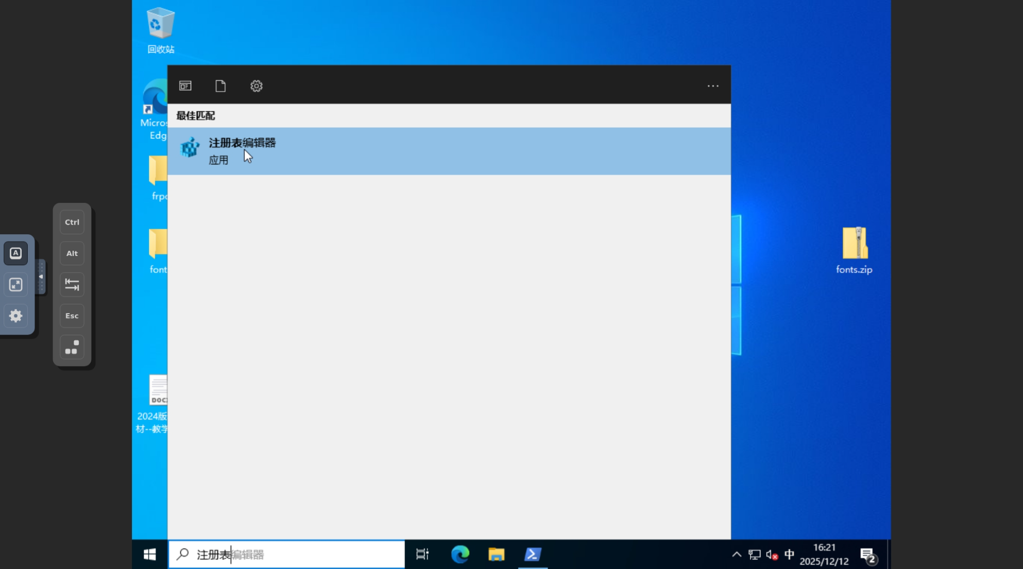Switch to PowerShell in the taskbar
The width and height of the screenshot is (1023, 569).
click(x=533, y=555)
